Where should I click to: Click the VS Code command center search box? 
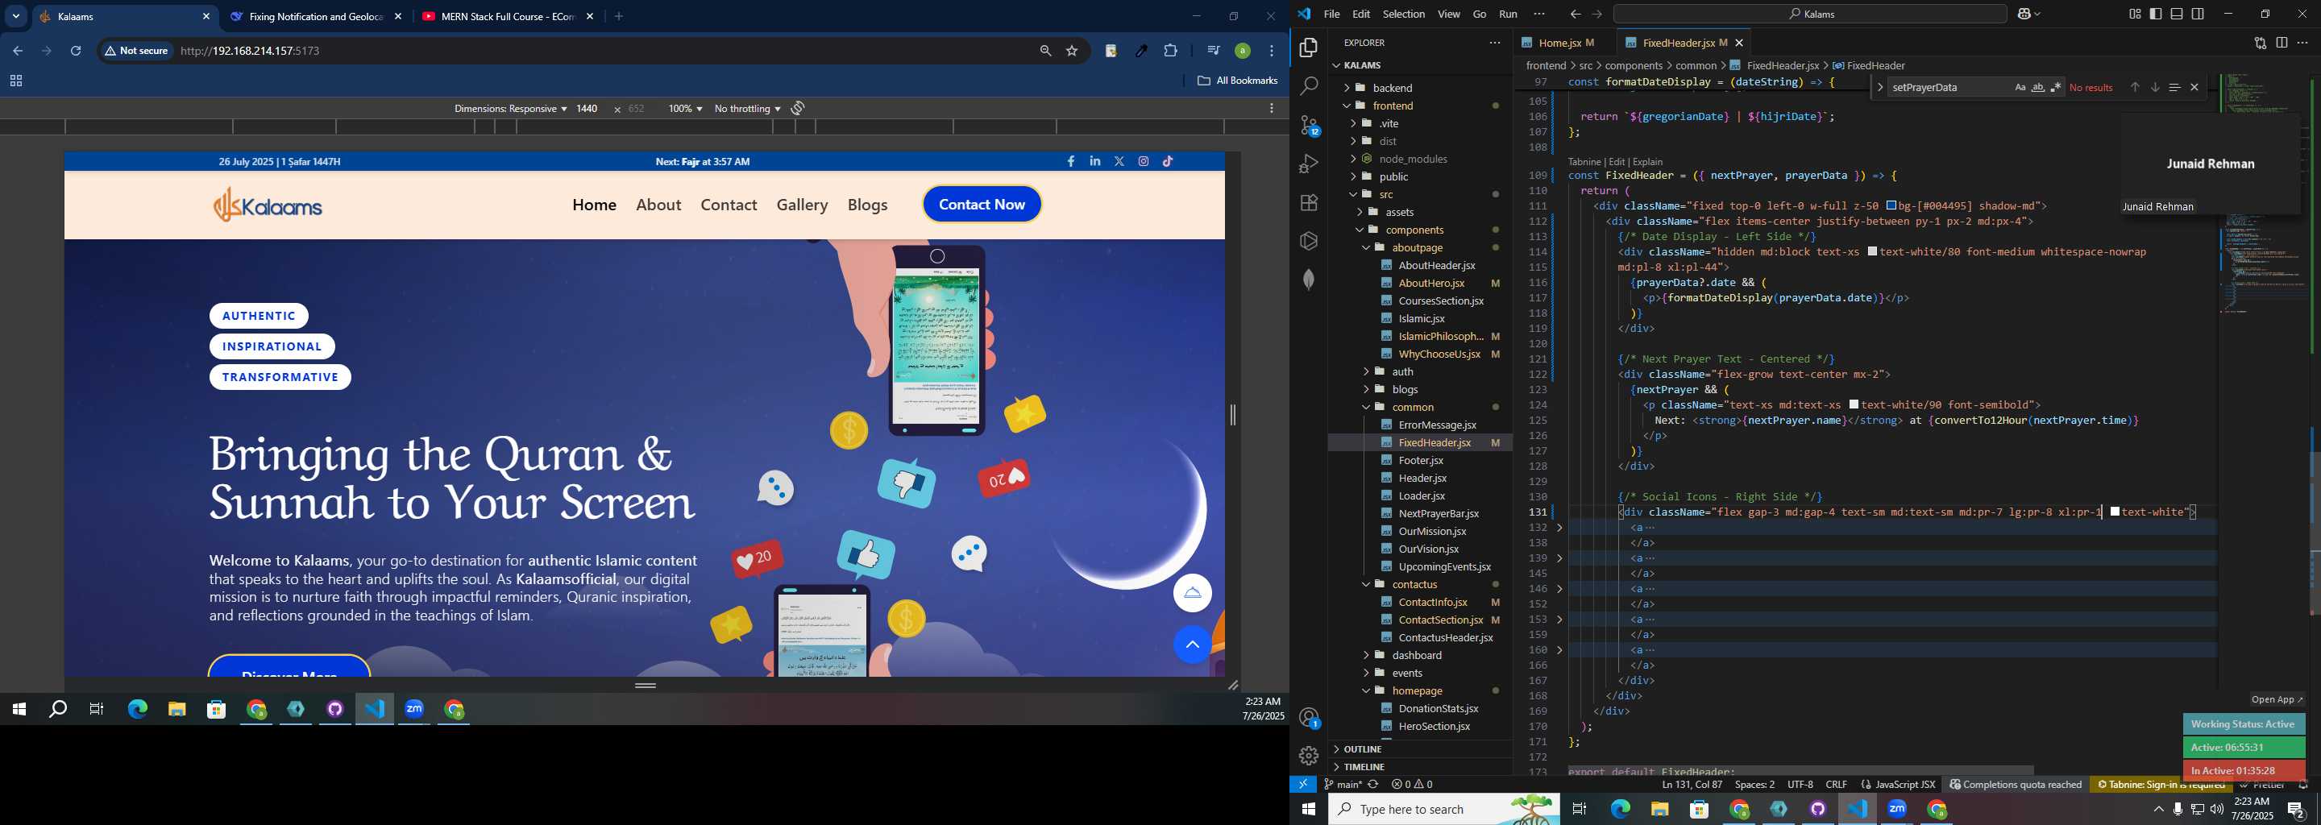[x=1809, y=15]
